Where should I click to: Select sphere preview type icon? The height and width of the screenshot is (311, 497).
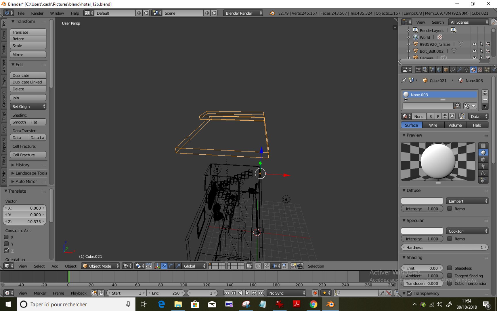click(x=483, y=153)
